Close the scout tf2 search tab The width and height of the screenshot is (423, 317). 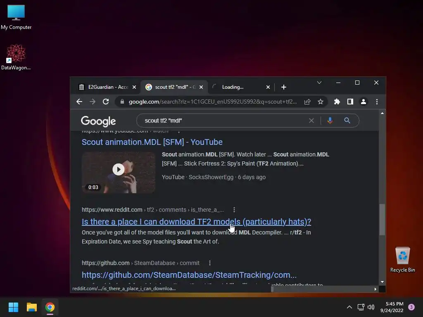click(201, 87)
